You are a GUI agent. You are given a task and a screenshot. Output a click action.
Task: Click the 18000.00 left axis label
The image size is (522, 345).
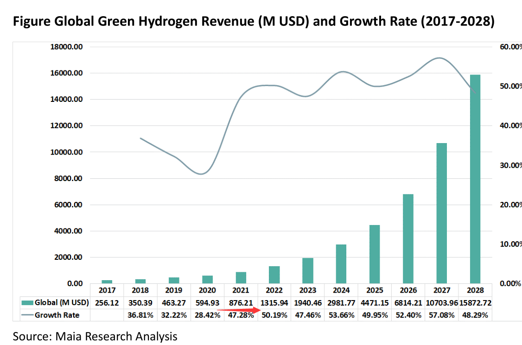[x=67, y=47]
